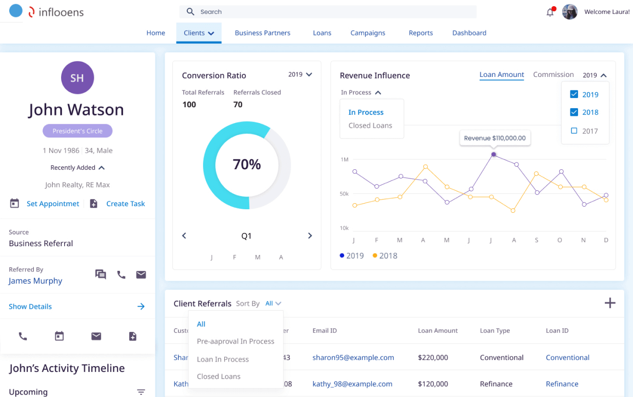Screen dimensions: 633x397
Task: Email James Murphy via the envelope icon
Action: click(141, 274)
